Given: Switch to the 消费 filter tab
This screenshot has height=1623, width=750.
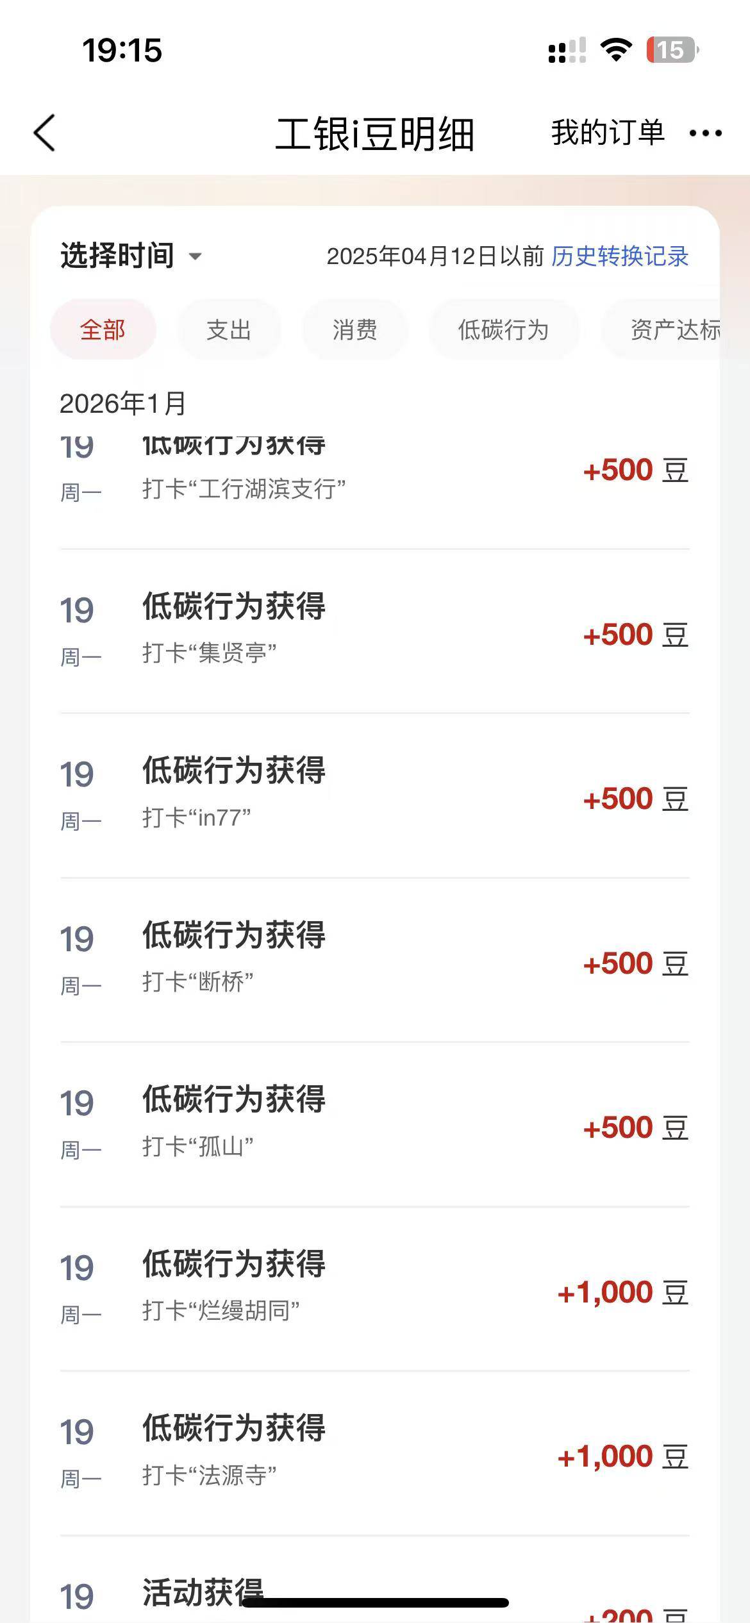Looking at the screenshot, I should tap(354, 330).
